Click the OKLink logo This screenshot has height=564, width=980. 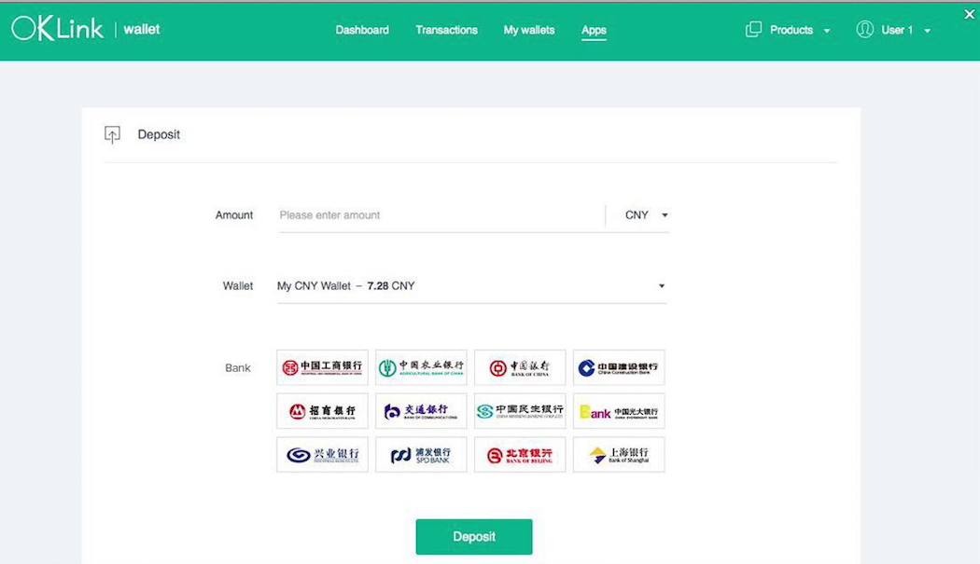pos(57,29)
